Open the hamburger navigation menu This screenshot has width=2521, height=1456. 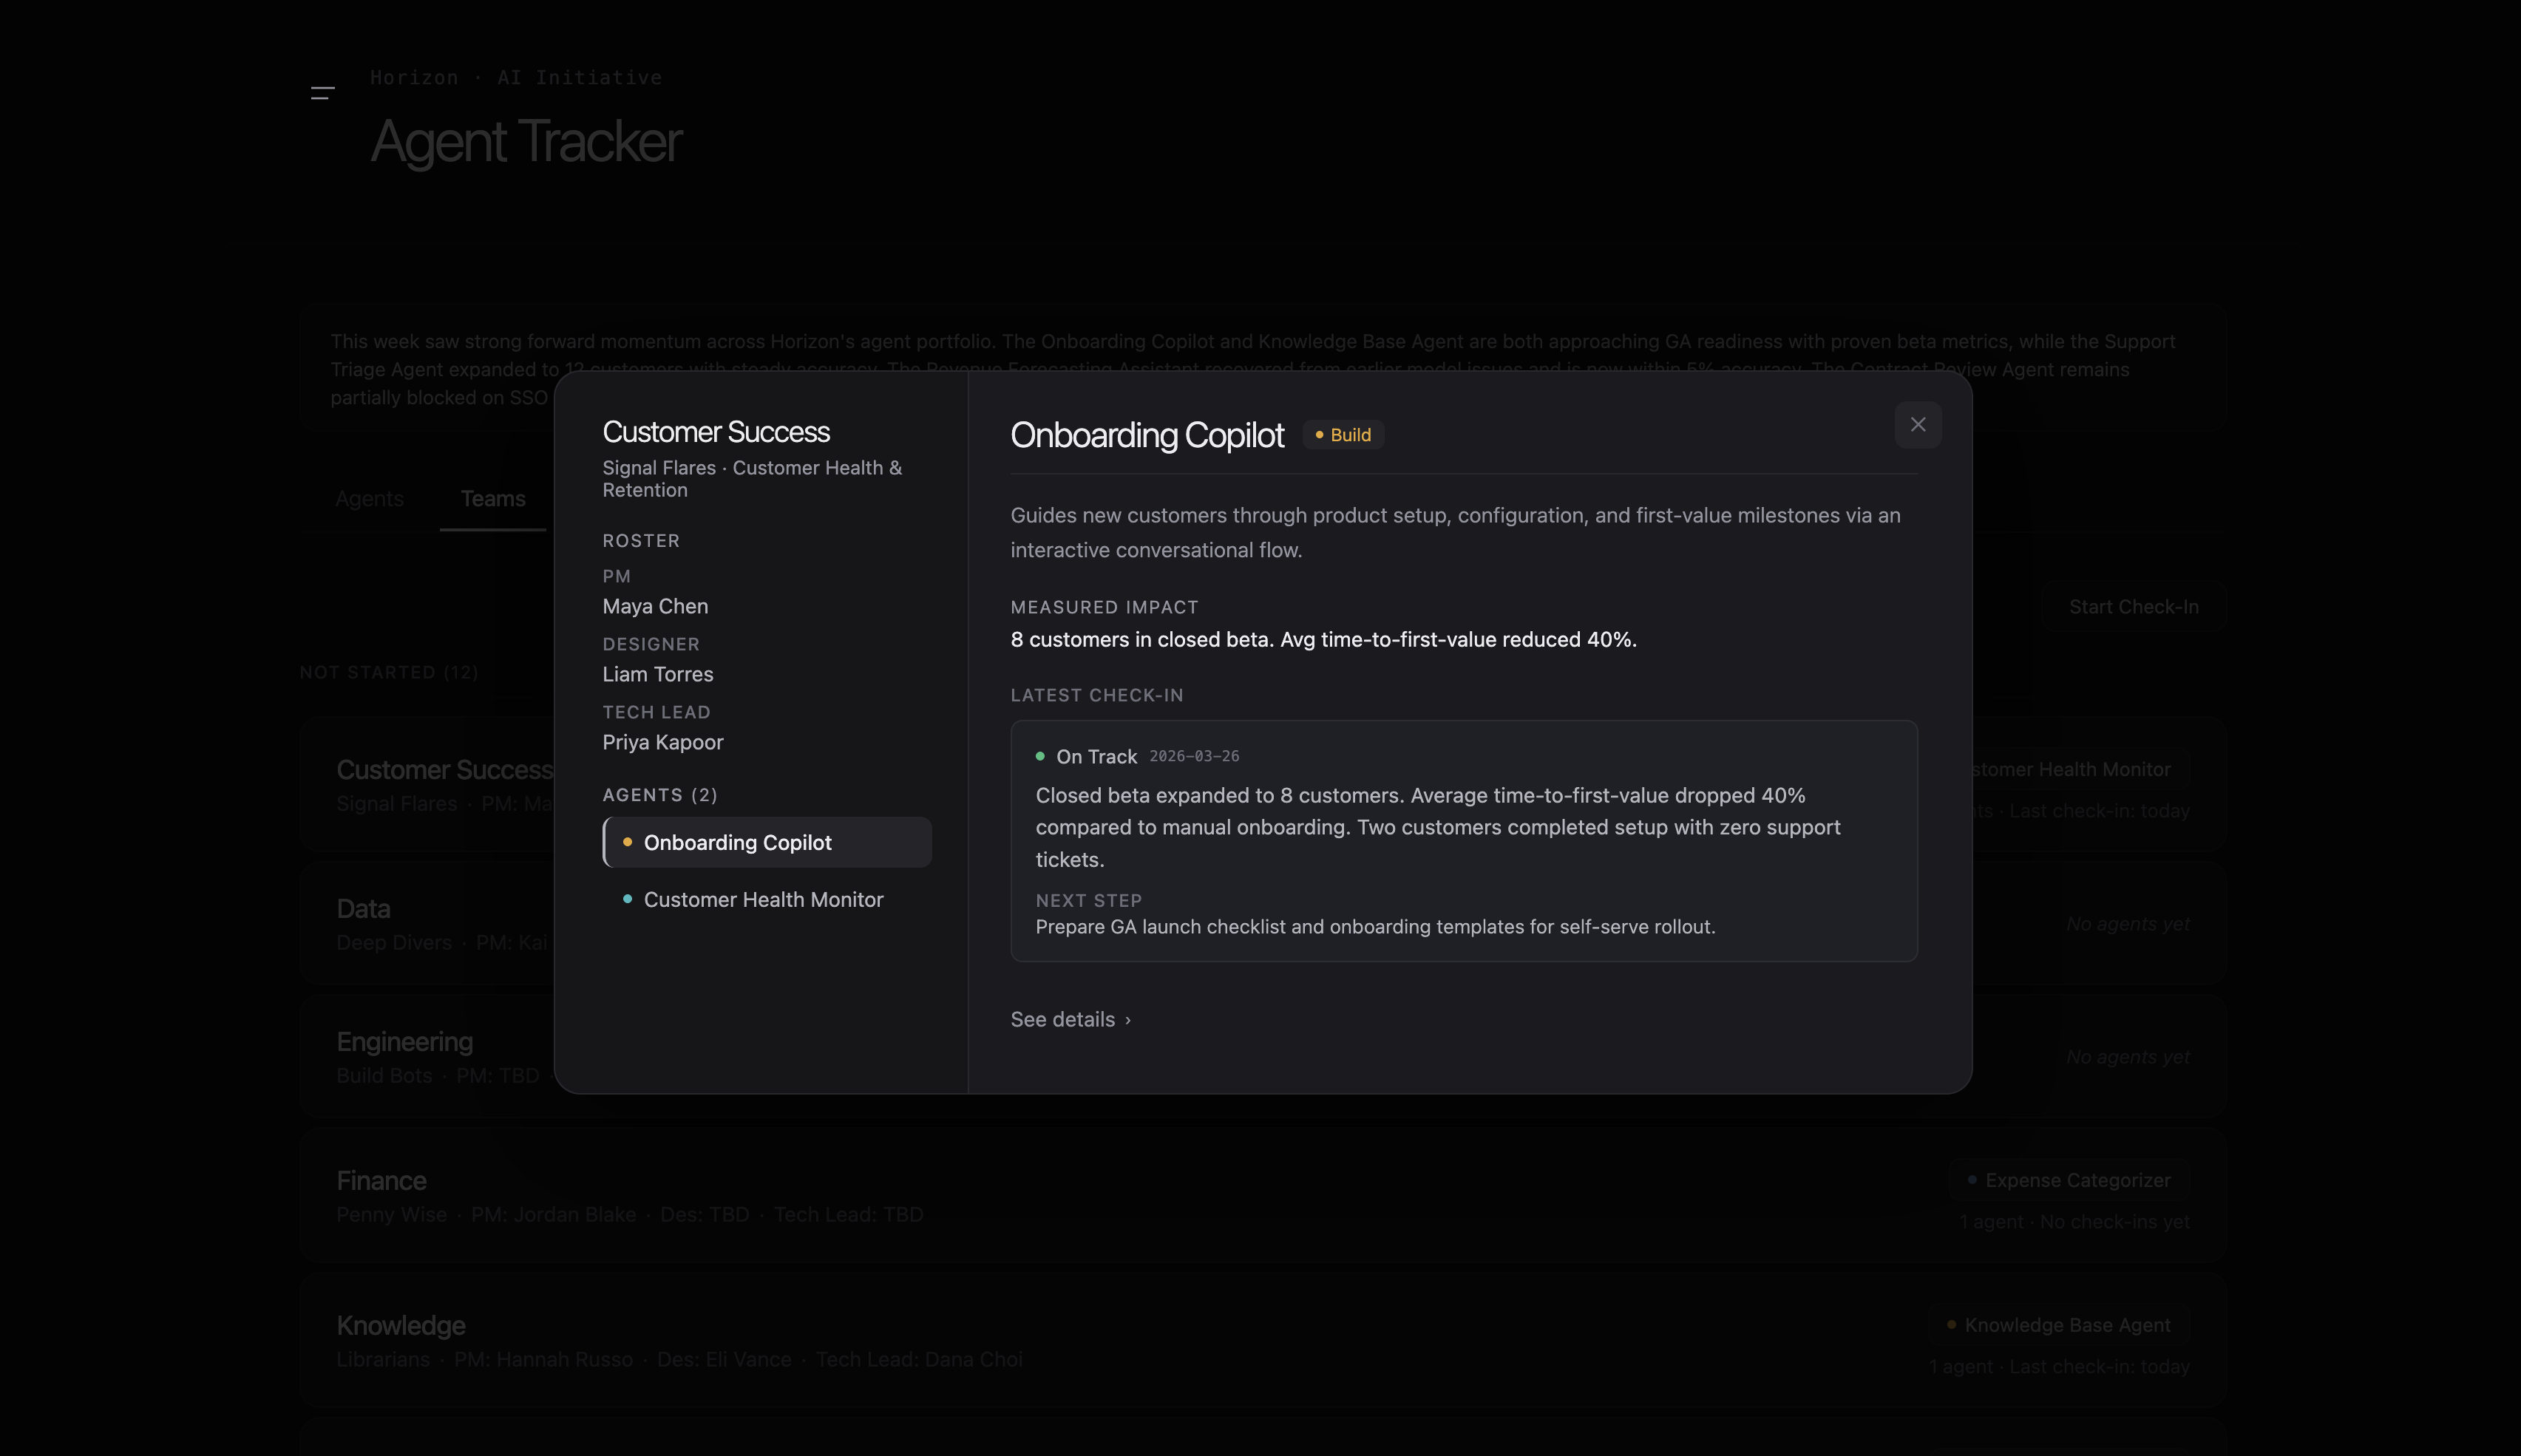tap(323, 92)
